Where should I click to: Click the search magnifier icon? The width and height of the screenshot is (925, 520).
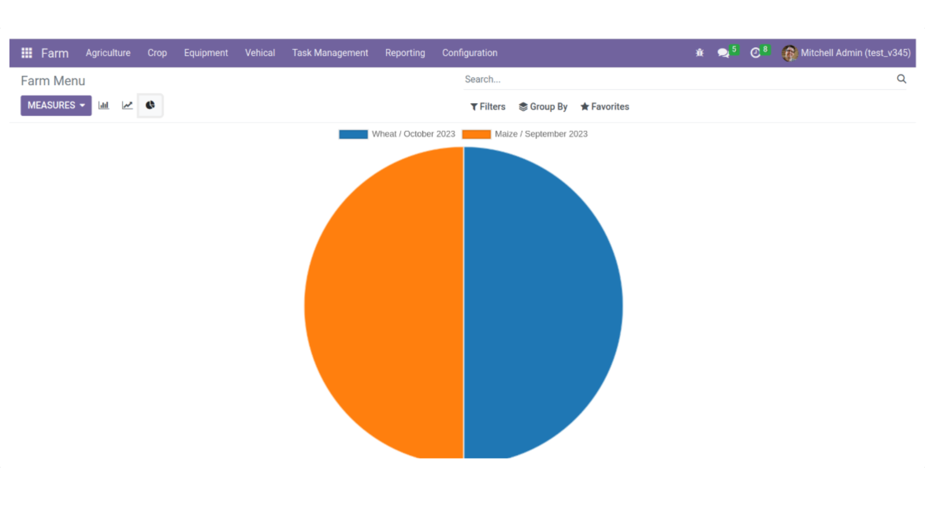[901, 79]
